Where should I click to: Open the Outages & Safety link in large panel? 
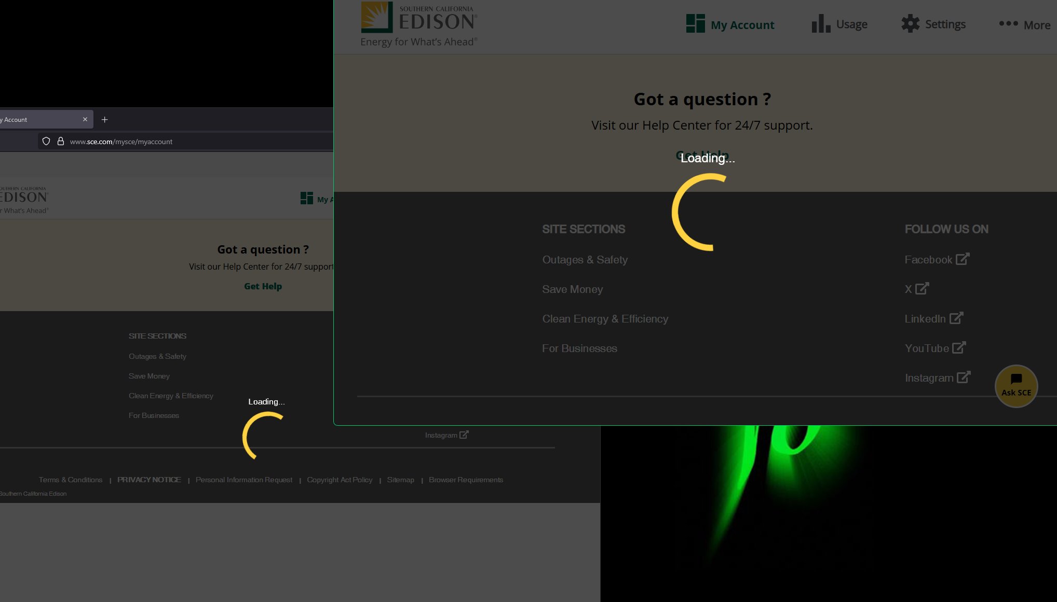pos(585,260)
